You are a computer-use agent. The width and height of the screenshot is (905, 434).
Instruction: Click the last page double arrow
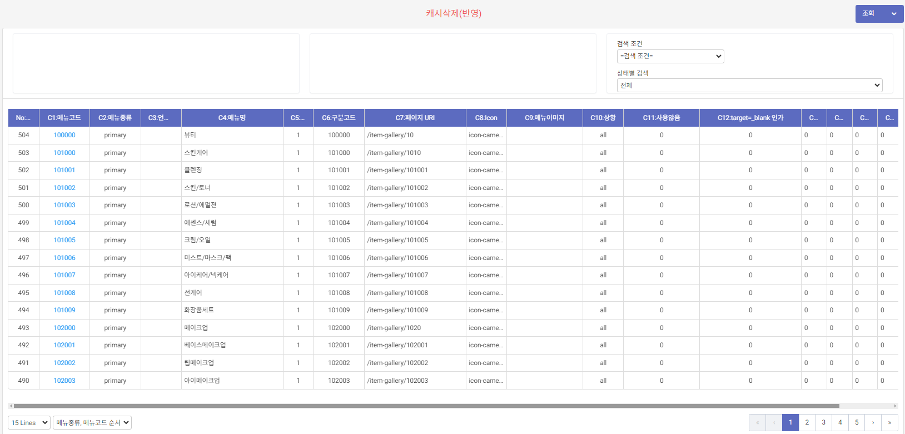pyautogui.click(x=889, y=422)
